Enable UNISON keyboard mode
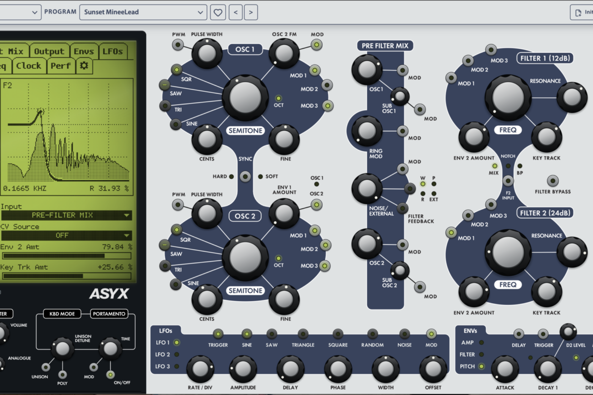Image resolution: width=593 pixels, height=395 pixels. coord(46,367)
